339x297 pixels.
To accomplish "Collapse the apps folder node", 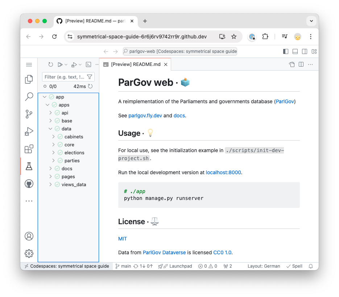I will pyautogui.click(x=47, y=105).
